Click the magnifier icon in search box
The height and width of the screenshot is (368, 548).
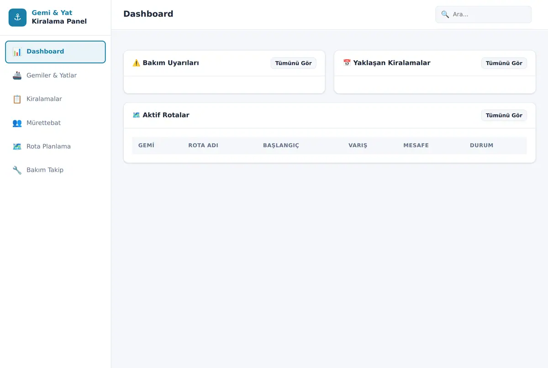coord(445,15)
